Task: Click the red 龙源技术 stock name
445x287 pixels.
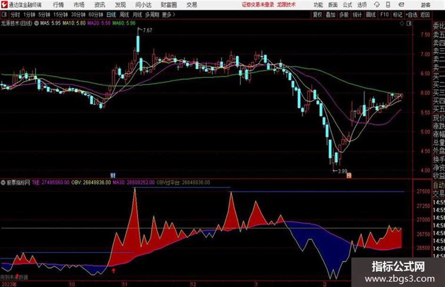Action: pos(286,5)
